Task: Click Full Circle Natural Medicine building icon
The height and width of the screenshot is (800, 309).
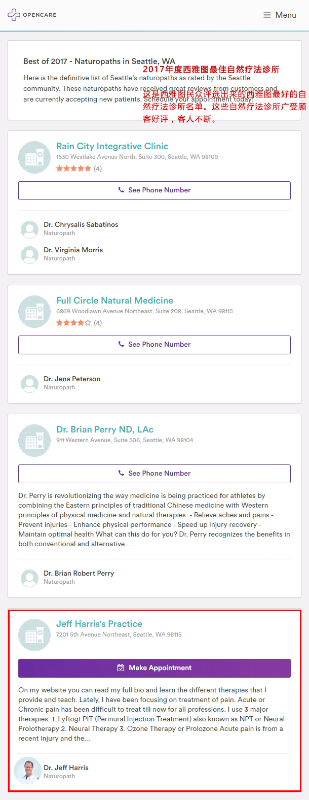Action: [x=34, y=312]
